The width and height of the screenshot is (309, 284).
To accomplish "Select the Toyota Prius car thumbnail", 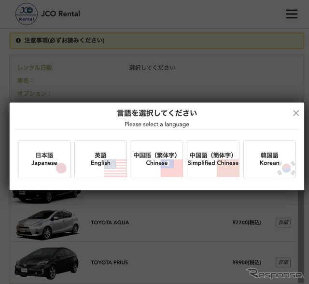I will click(46, 263).
